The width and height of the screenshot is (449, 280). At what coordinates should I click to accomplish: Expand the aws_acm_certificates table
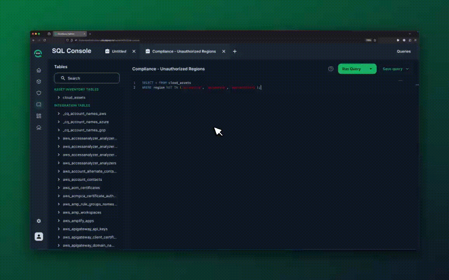coord(59,188)
